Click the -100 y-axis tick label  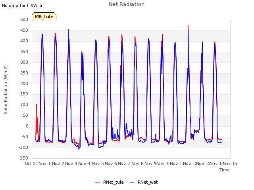[23, 147]
